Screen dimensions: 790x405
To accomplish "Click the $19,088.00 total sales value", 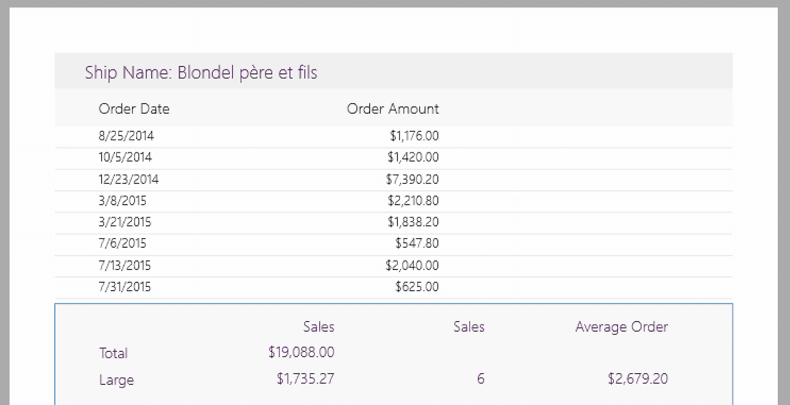I will [301, 352].
